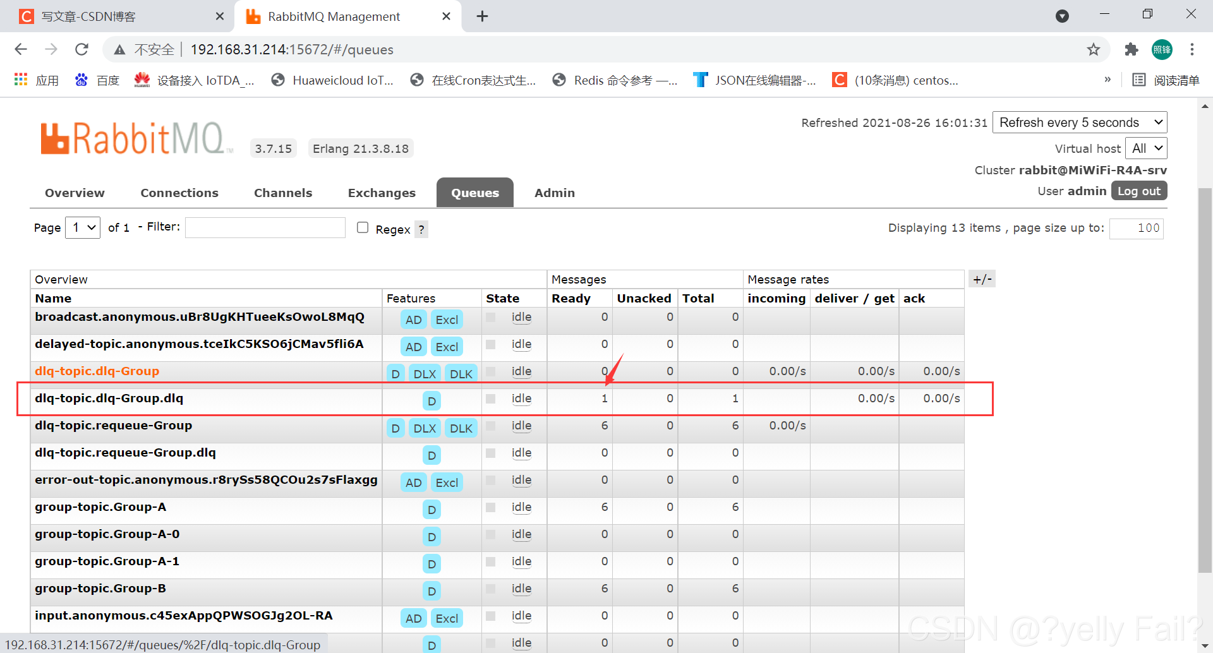Switch to the Overview tab
This screenshot has height=653, width=1213.
tap(75, 193)
